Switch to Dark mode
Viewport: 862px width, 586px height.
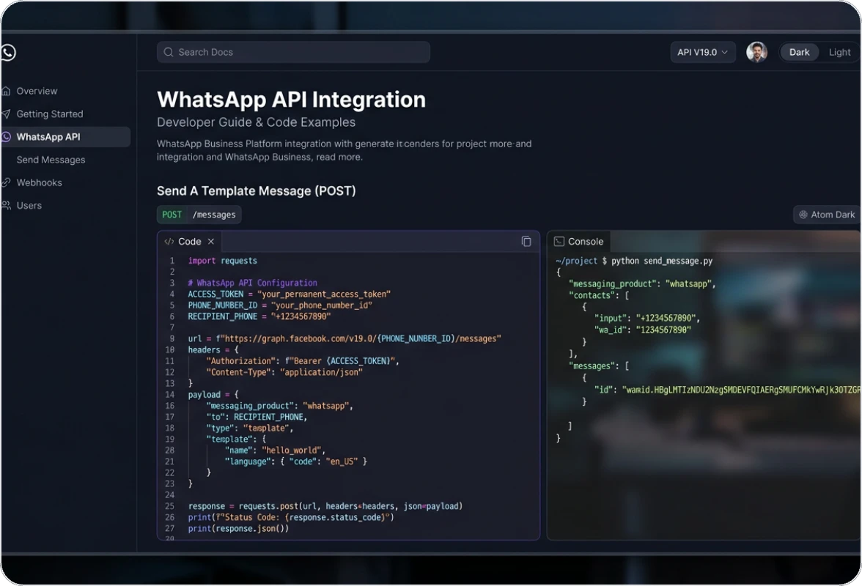(799, 52)
